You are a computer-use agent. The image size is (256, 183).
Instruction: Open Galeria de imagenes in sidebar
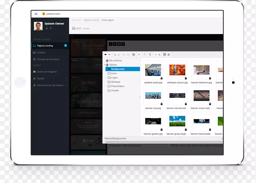pos(47,72)
